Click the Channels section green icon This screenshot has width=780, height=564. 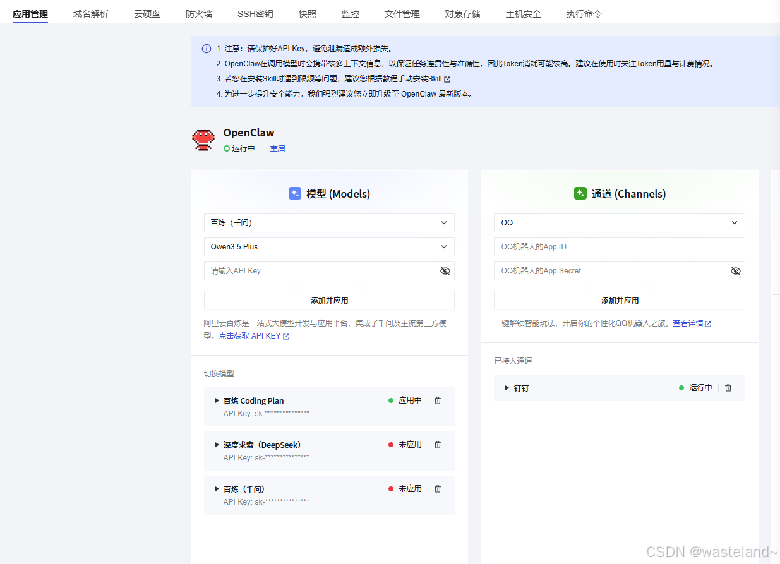pos(580,194)
